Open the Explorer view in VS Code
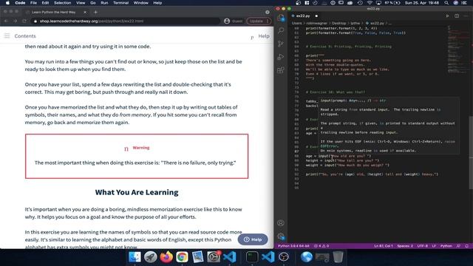473x266 pixels. (281, 18)
